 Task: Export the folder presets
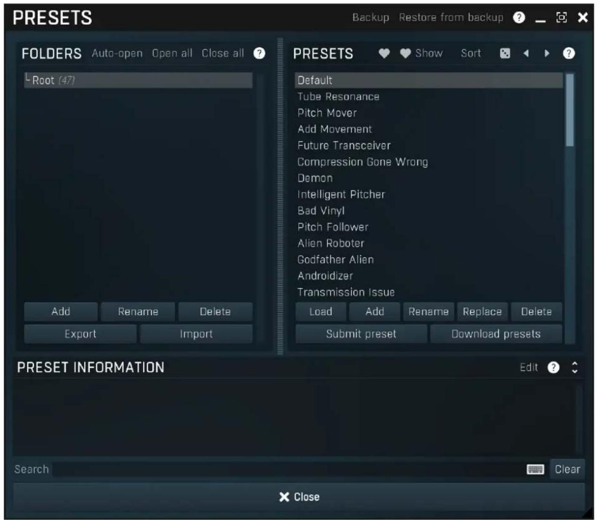pyautogui.click(x=80, y=334)
